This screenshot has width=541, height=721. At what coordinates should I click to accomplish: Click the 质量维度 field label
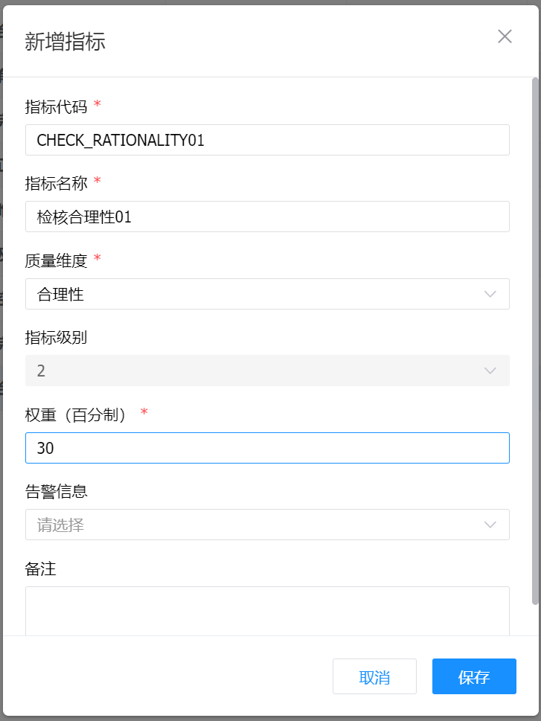pos(57,260)
